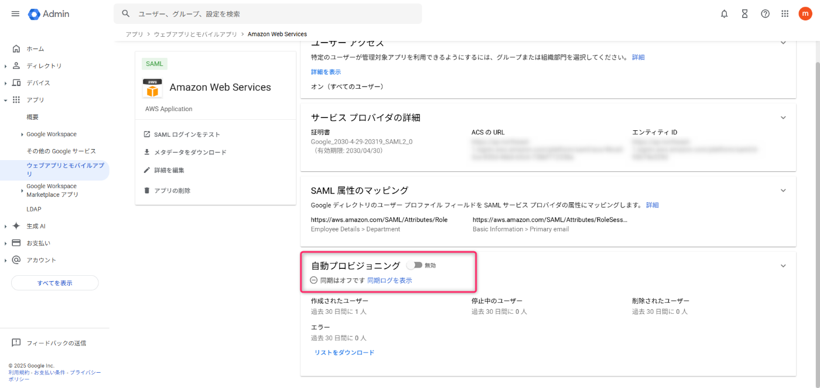Viewport: 820px width, 388px height.
Task: Collapse the Service Provider details section
Action: (x=783, y=117)
